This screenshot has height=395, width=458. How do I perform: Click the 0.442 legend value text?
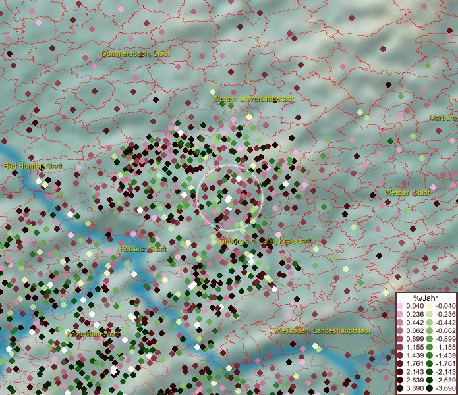pyautogui.click(x=415, y=323)
